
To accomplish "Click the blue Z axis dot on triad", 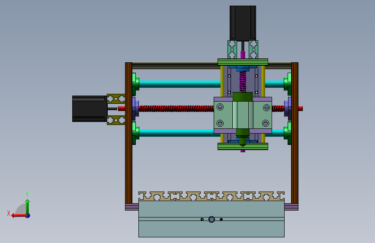I will tap(28, 216).
